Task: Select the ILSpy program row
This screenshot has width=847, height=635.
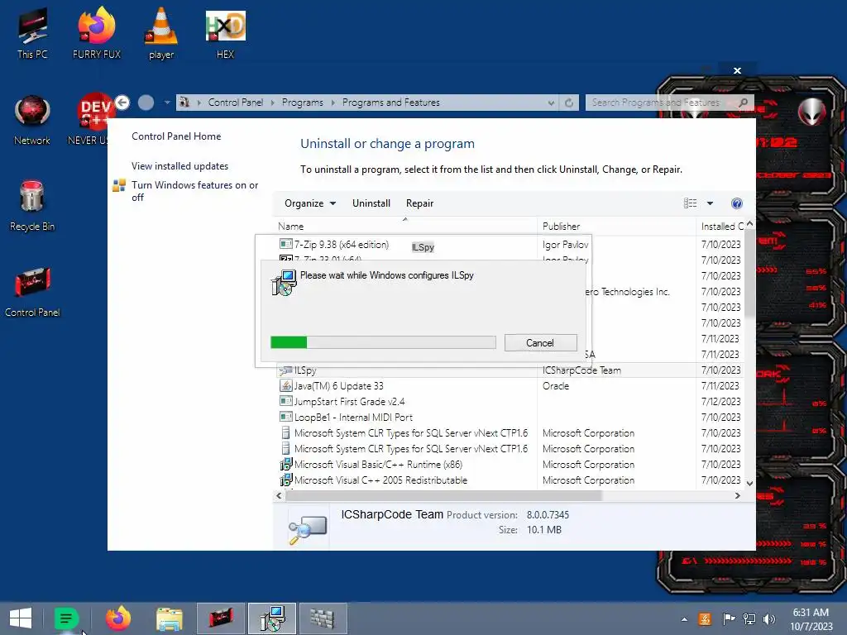Action: (x=510, y=370)
